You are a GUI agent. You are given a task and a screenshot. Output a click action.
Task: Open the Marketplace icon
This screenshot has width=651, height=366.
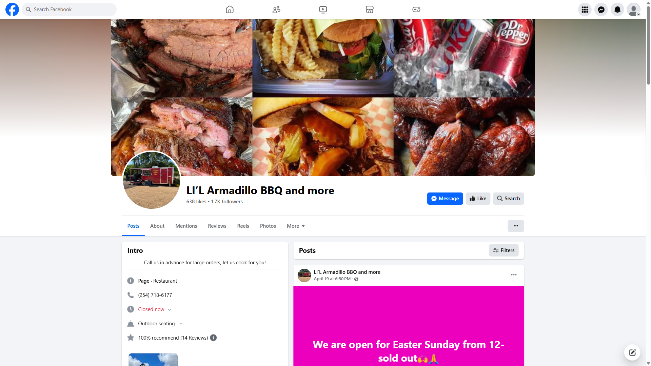pos(370,9)
